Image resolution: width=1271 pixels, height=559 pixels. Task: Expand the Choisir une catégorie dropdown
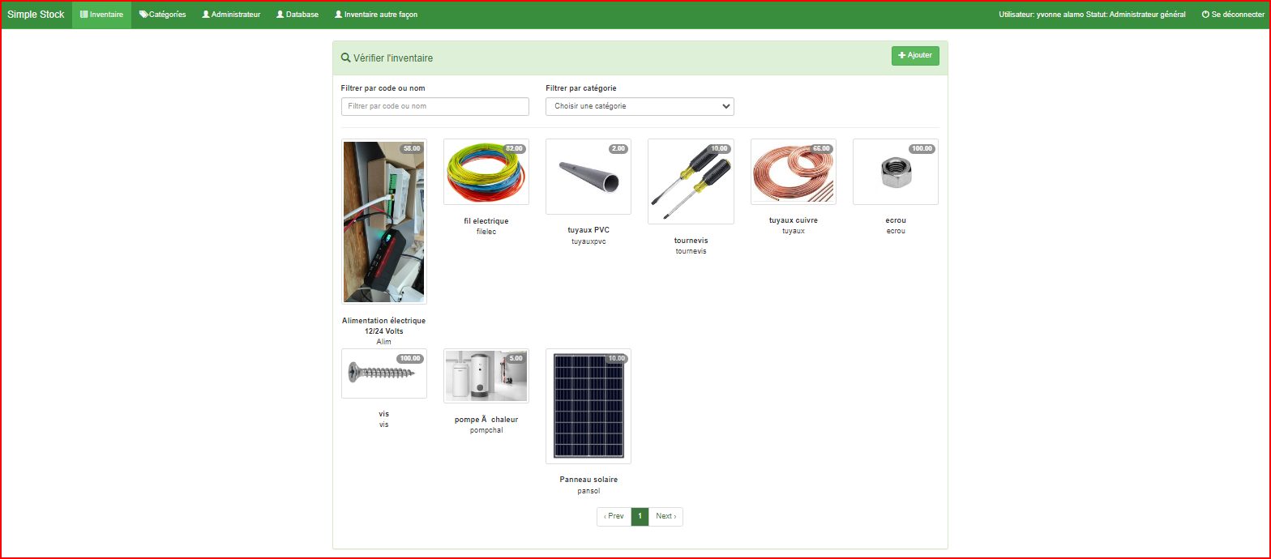(x=640, y=106)
